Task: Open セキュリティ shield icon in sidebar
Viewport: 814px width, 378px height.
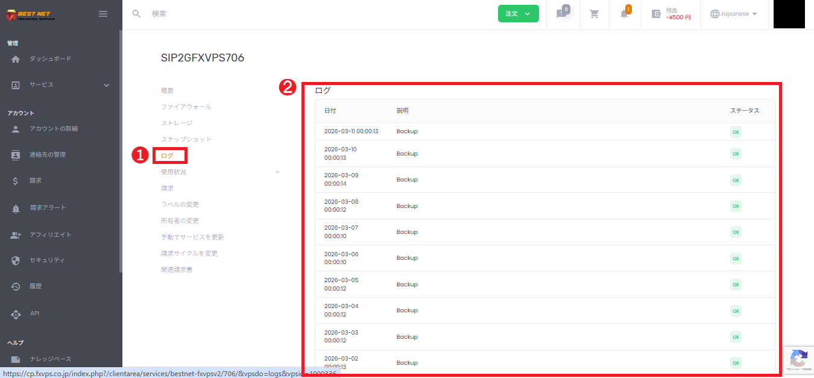Action: [16, 260]
